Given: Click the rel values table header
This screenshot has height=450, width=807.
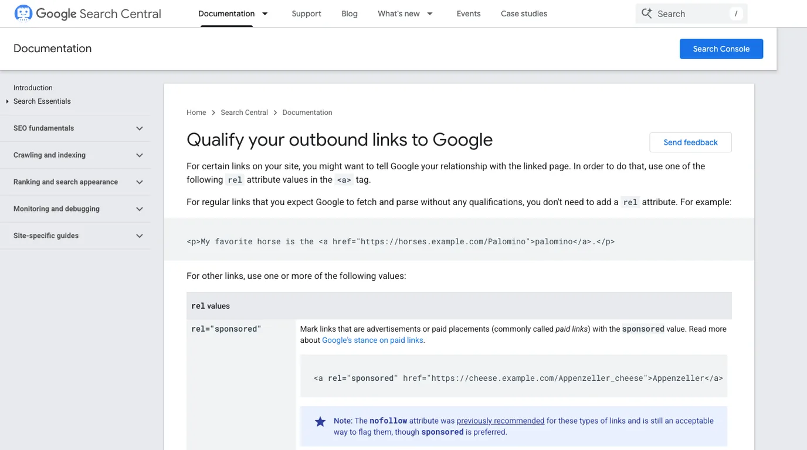Looking at the screenshot, I should tap(459, 306).
